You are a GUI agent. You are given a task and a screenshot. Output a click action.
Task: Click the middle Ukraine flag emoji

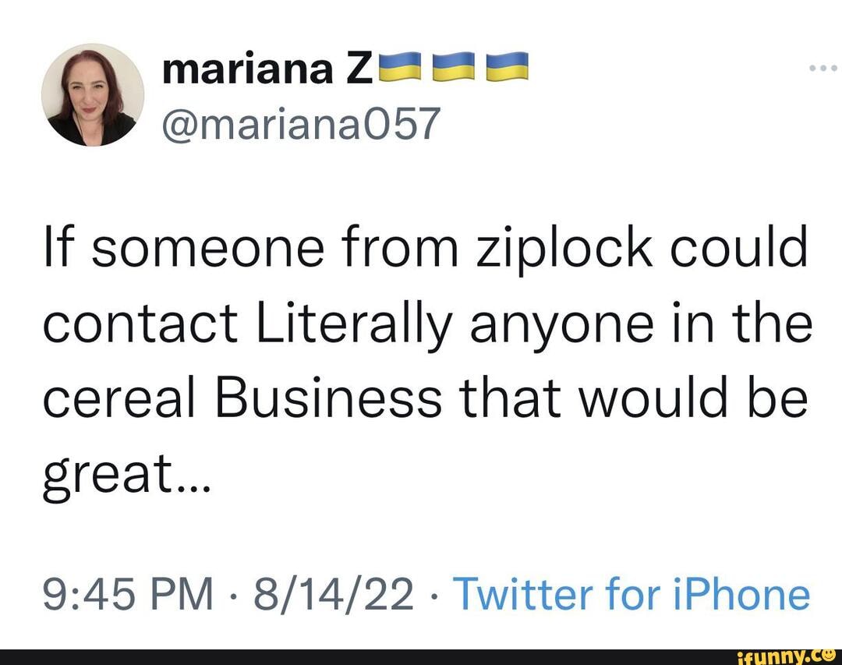[454, 69]
